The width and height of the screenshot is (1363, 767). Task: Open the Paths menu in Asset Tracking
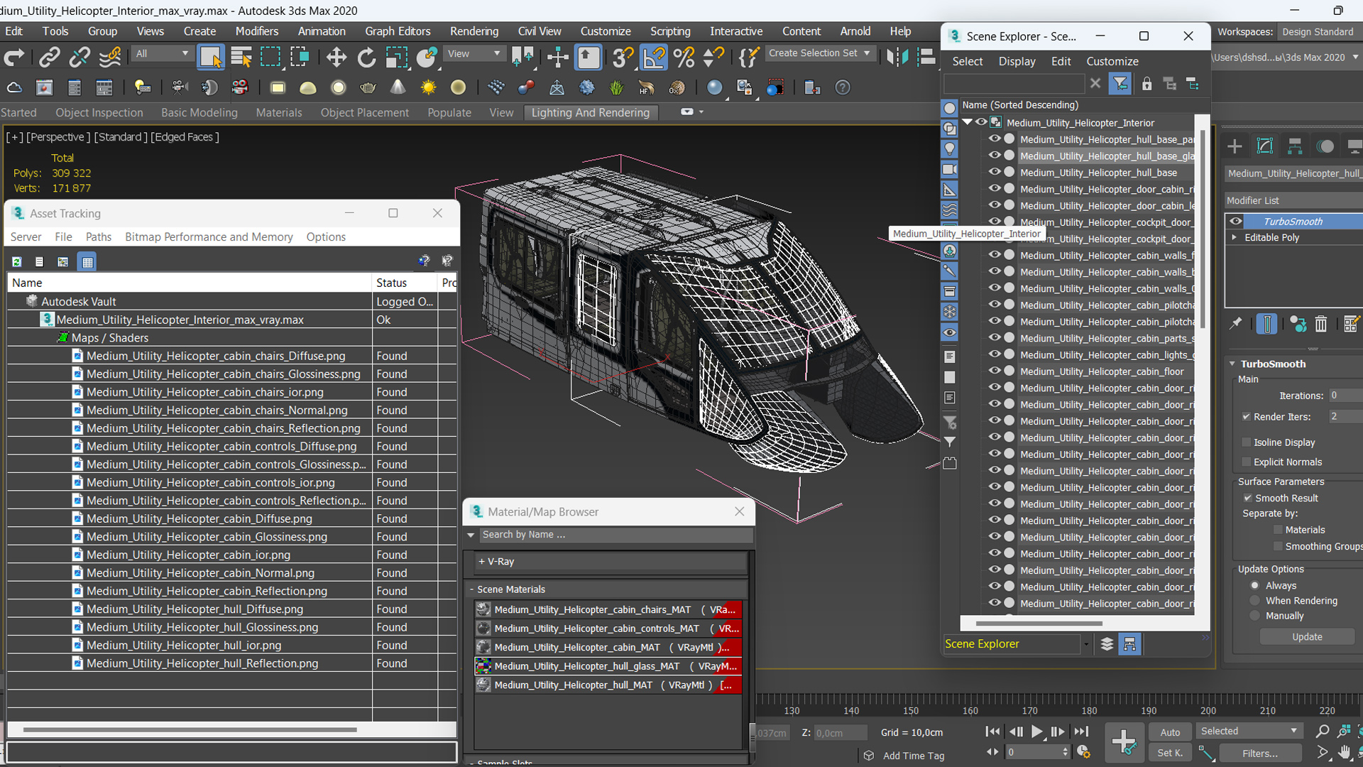coord(98,236)
